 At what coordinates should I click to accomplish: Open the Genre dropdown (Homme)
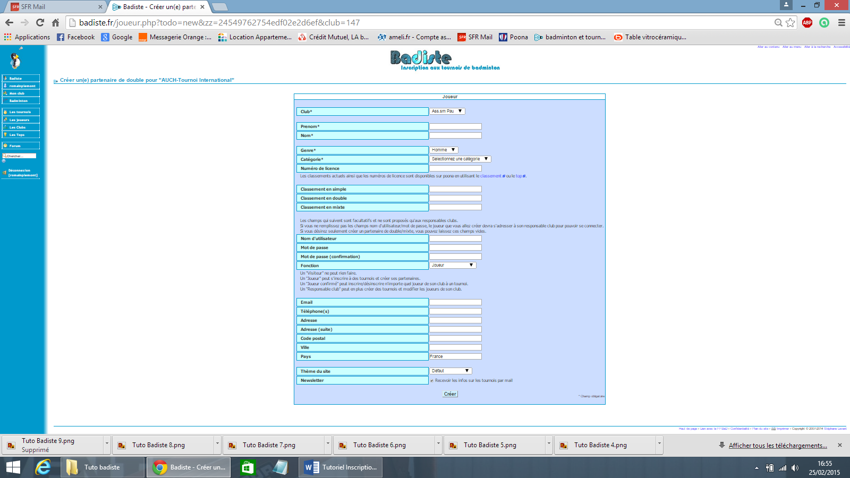click(x=444, y=150)
